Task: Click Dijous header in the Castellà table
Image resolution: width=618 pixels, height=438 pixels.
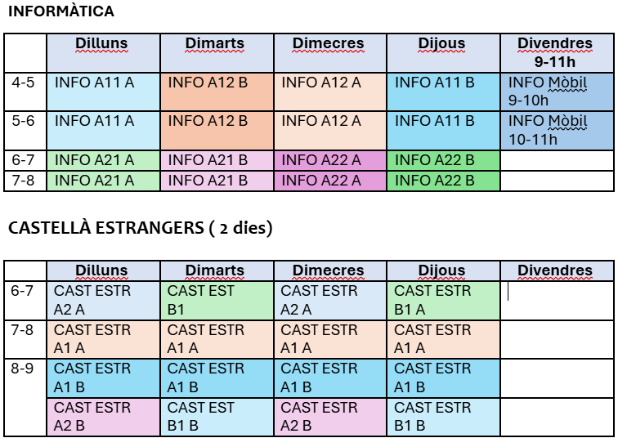Action: coord(442,270)
